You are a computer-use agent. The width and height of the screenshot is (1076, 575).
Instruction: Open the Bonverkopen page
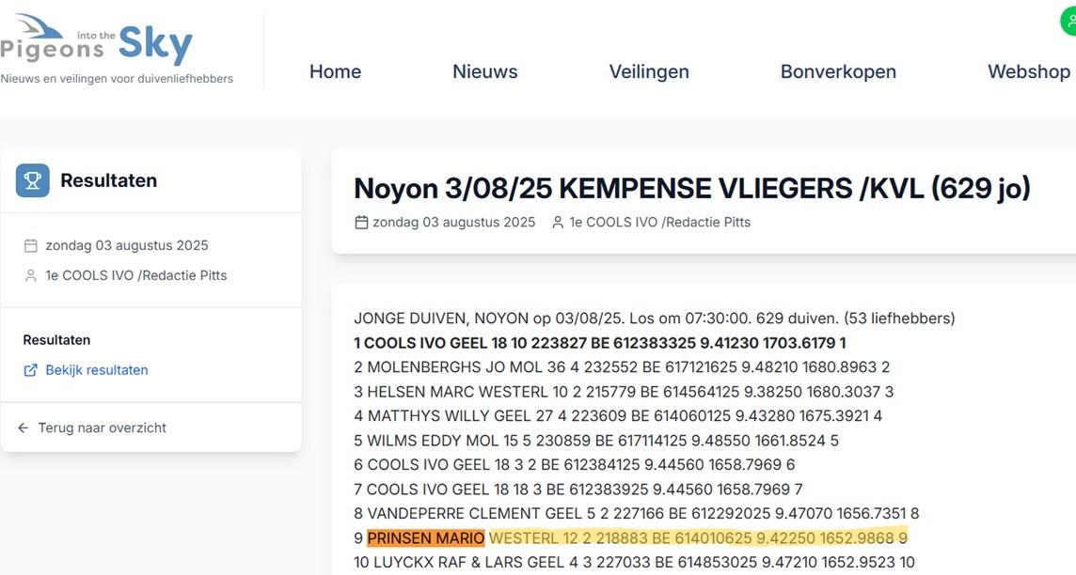[837, 70]
